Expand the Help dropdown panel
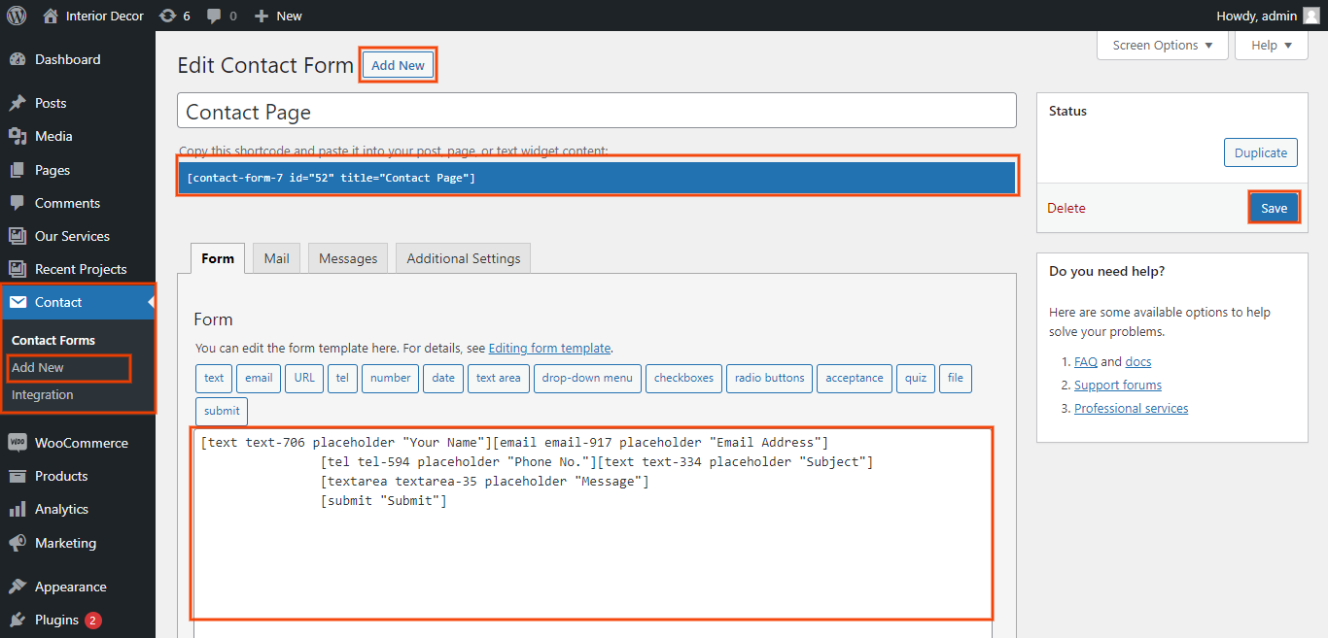Viewport: 1328px width, 638px height. point(1271,46)
